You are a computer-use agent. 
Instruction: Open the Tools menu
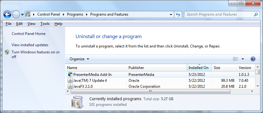[x=45, y=24]
